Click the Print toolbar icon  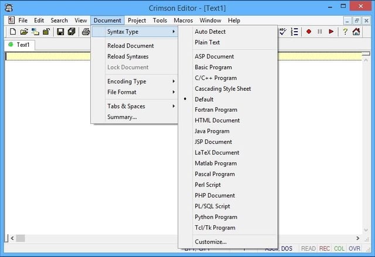pos(86,32)
